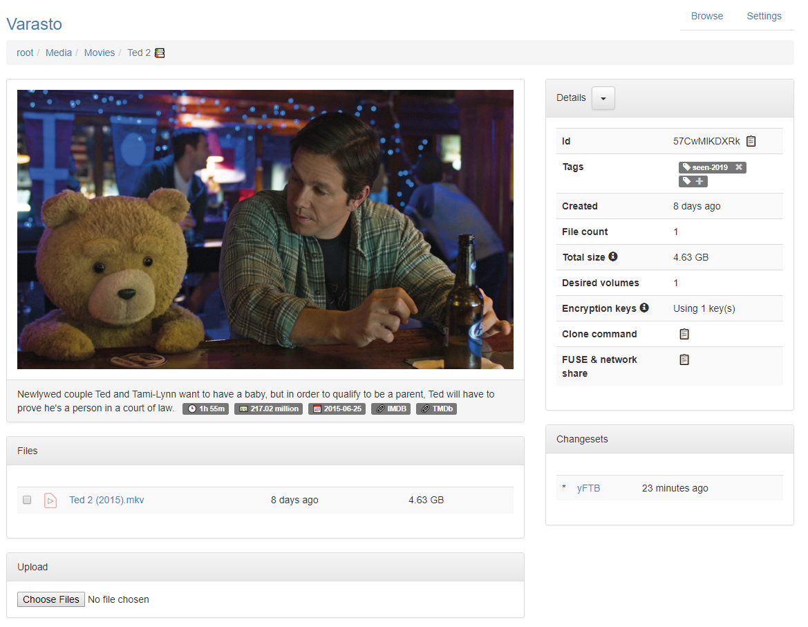Screen dimensions: 808x627
Task: Click the No file chosen text
Action: (x=118, y=599)
